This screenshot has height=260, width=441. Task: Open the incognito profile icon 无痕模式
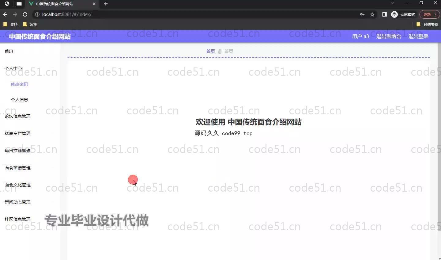[x=403, y=14]
